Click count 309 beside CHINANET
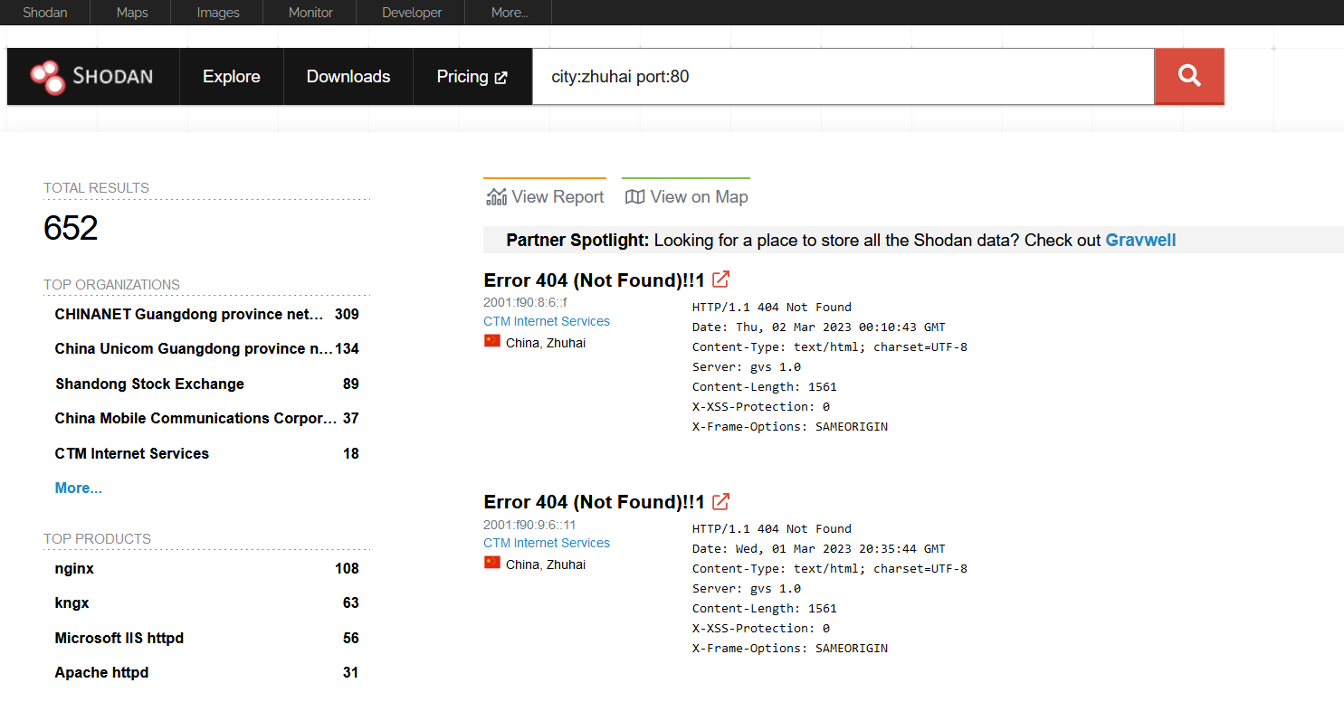 (x=347, y=314)
